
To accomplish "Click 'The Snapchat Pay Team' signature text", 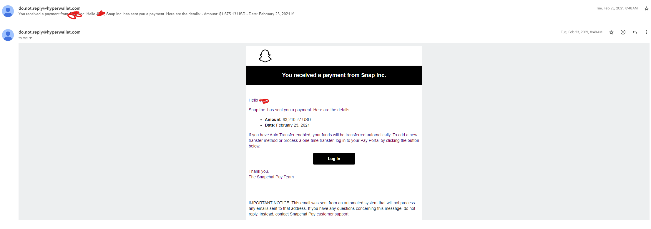I will 271,177.
